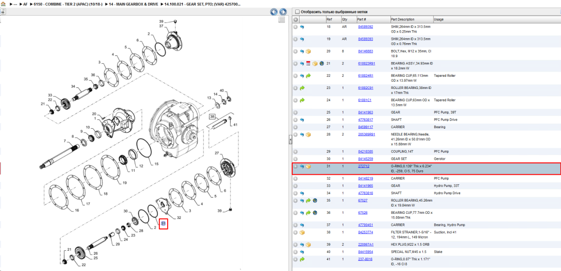This screenshot has width=561, height=271.
Task: Open '14.100.021 - GEAR SET, PTO' breadcrumb
Action: [x=203, y=4]
